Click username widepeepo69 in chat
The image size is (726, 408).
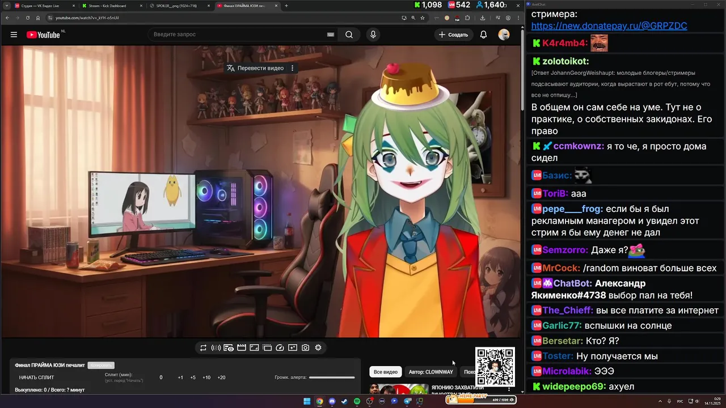click(574, 387)
